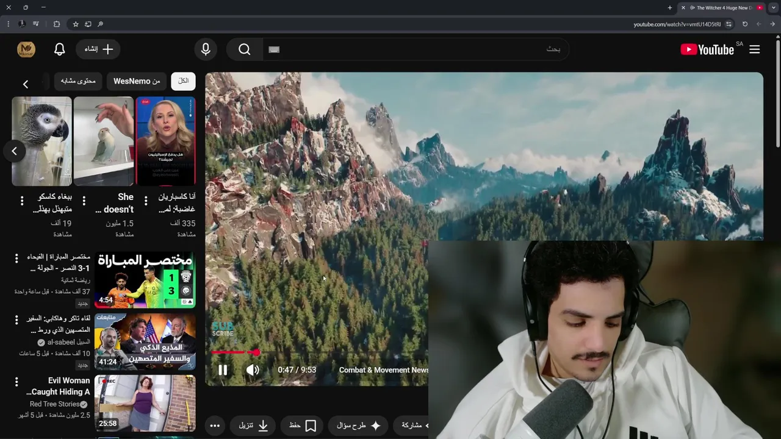Advance the filter chips with the chevron arrow
Viewport: 781px width, 439px height.
pos(26,84)
